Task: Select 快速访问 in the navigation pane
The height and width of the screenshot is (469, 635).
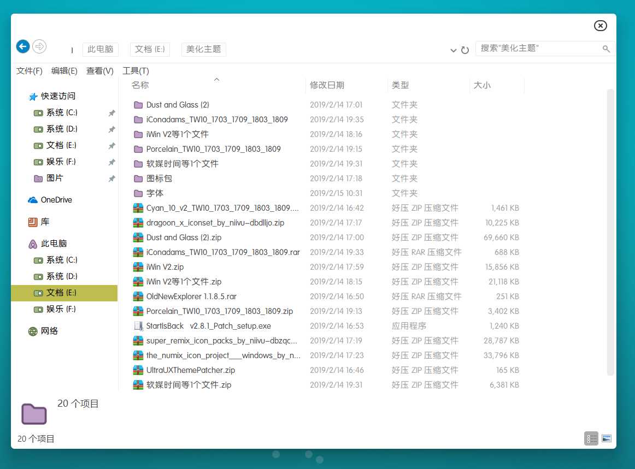Action: tap(58, 96)
